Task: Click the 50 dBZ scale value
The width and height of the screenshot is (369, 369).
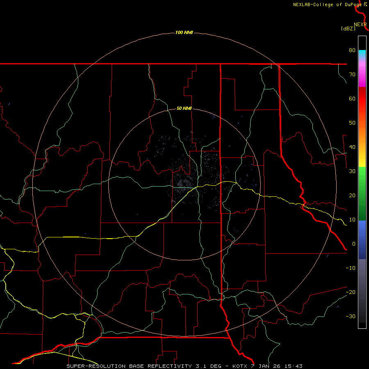Action: click(x=352, y=123)
